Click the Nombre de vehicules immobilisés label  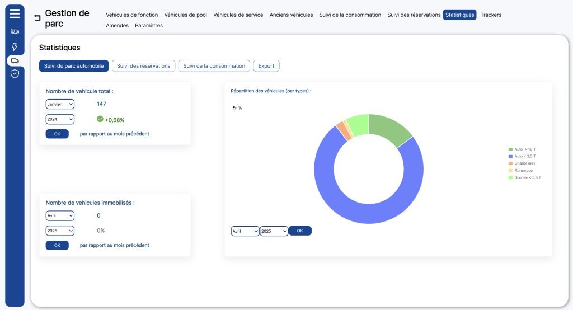[90, 203]
